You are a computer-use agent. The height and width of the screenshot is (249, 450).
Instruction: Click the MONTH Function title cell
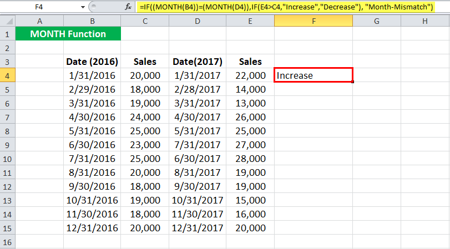tap(68, 34)
